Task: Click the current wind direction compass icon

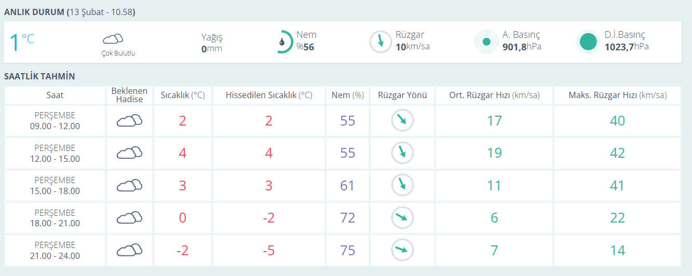Action: [x=381, y=42]
